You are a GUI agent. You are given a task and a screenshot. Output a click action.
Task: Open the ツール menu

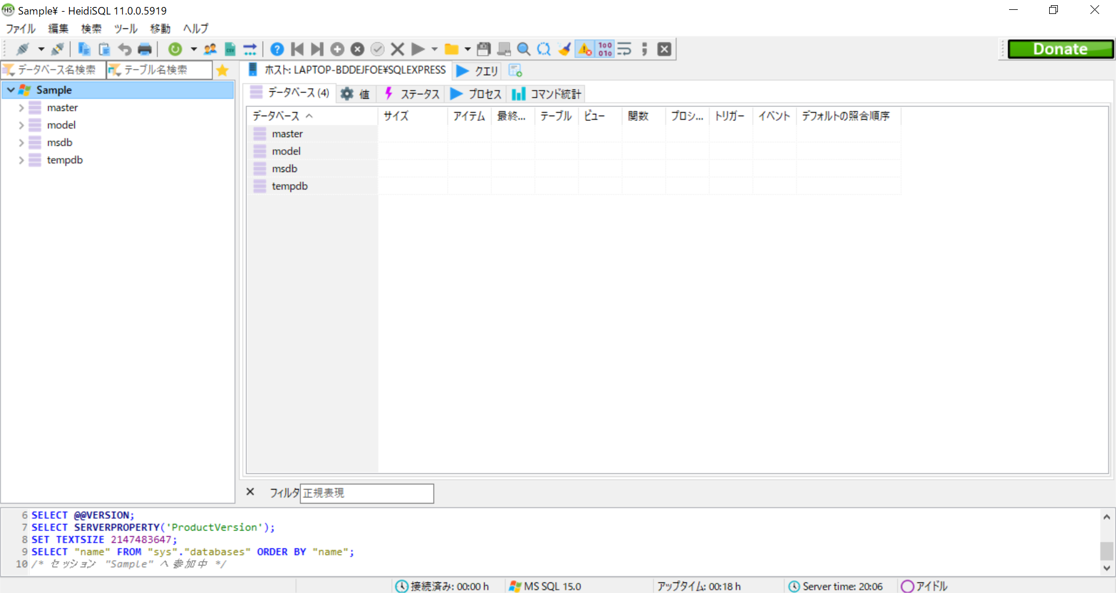pos(126,28)
